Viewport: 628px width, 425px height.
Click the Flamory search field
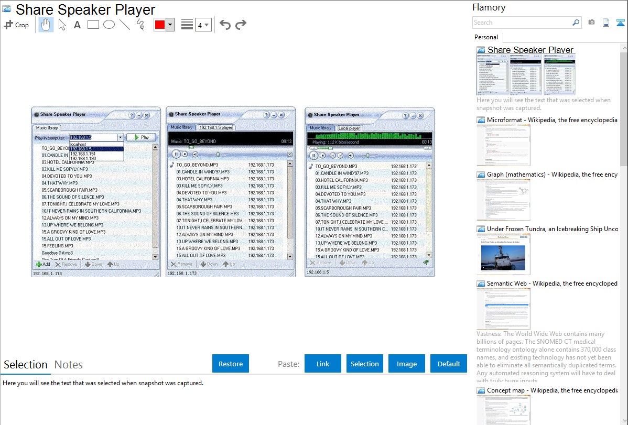(522, 23)
